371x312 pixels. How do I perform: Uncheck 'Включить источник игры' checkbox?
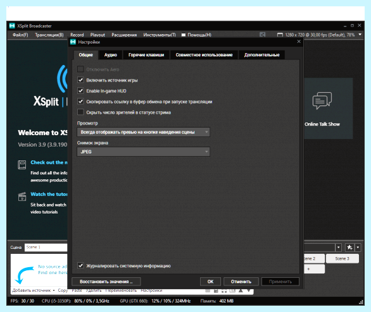[x=80, y=80]
